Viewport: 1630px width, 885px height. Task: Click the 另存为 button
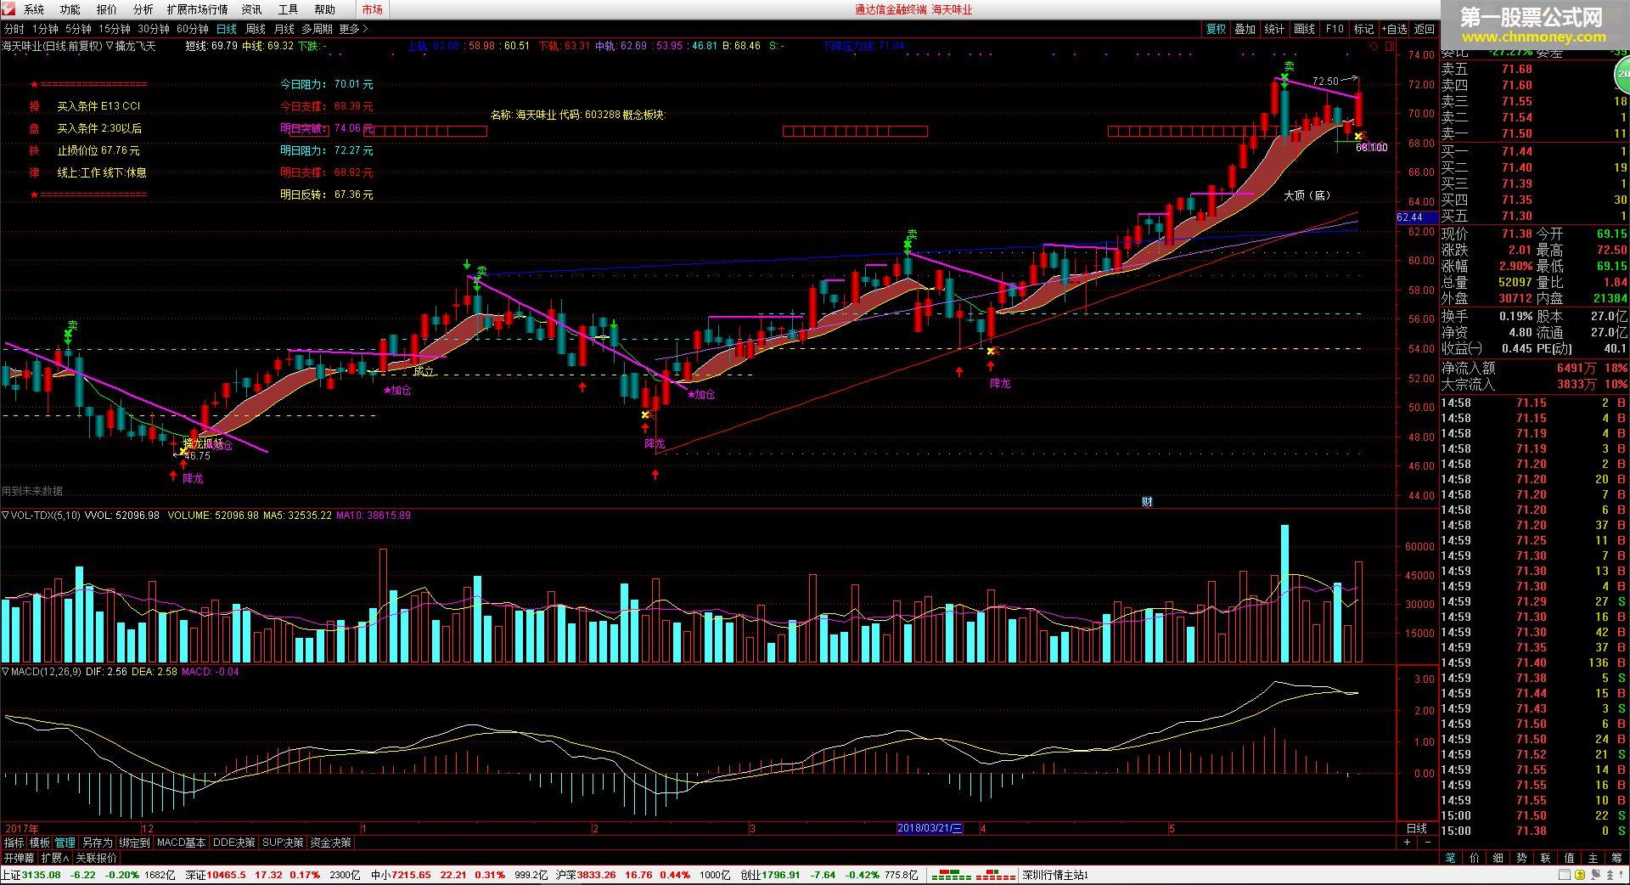point(97,843)
